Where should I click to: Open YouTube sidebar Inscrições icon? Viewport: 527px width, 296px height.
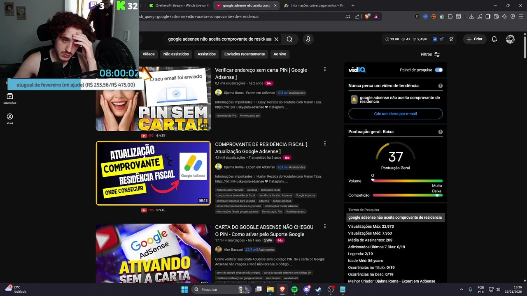pos(10,99)
